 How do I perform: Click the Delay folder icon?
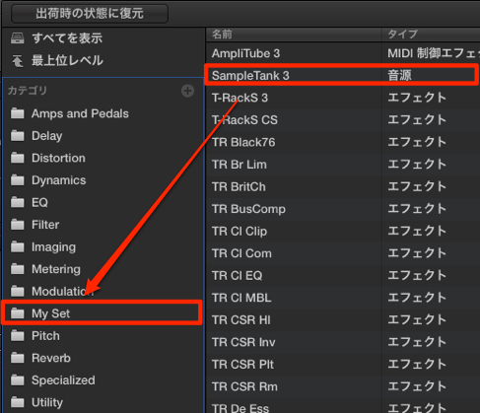[18, 136]
